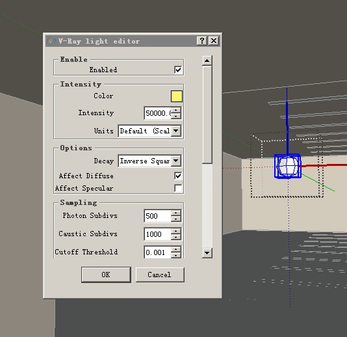The width and height of the screenshot is (347, 337).
Task: Increase Intensity with the up spinner arrow
Action: click(x=176, y=110)
